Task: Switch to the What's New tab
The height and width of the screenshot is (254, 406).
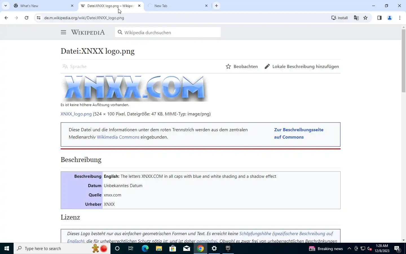Action: coord(44,6)
